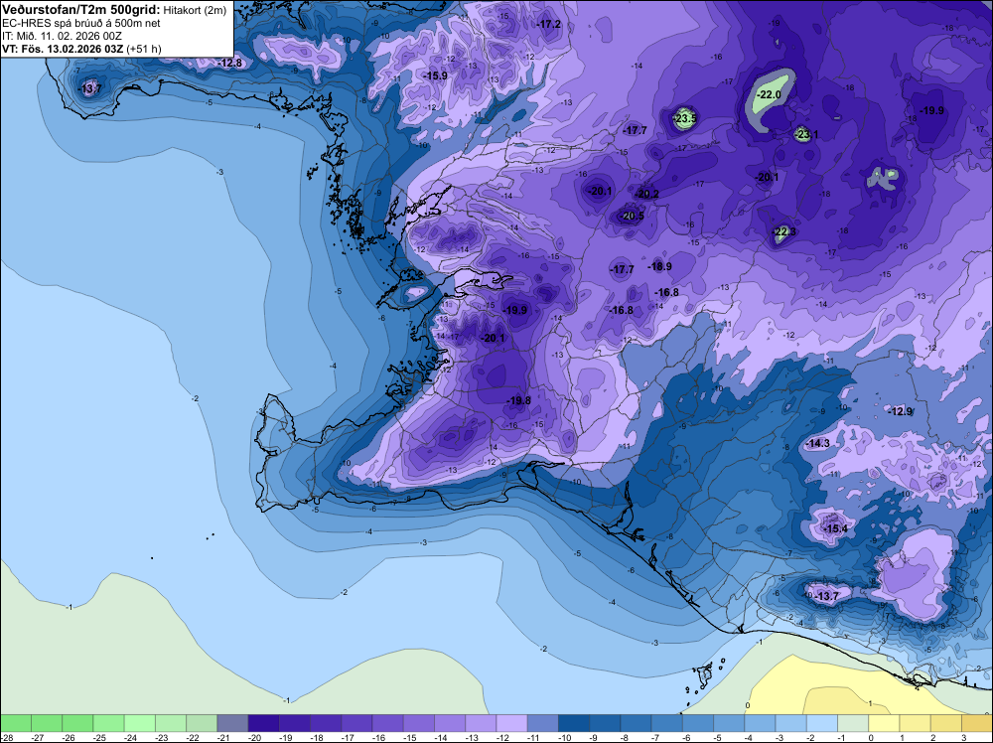The width and height of the screenshot is (993, 743).
Task: Click the -19.8 temperature label
Action: [518, 400]
